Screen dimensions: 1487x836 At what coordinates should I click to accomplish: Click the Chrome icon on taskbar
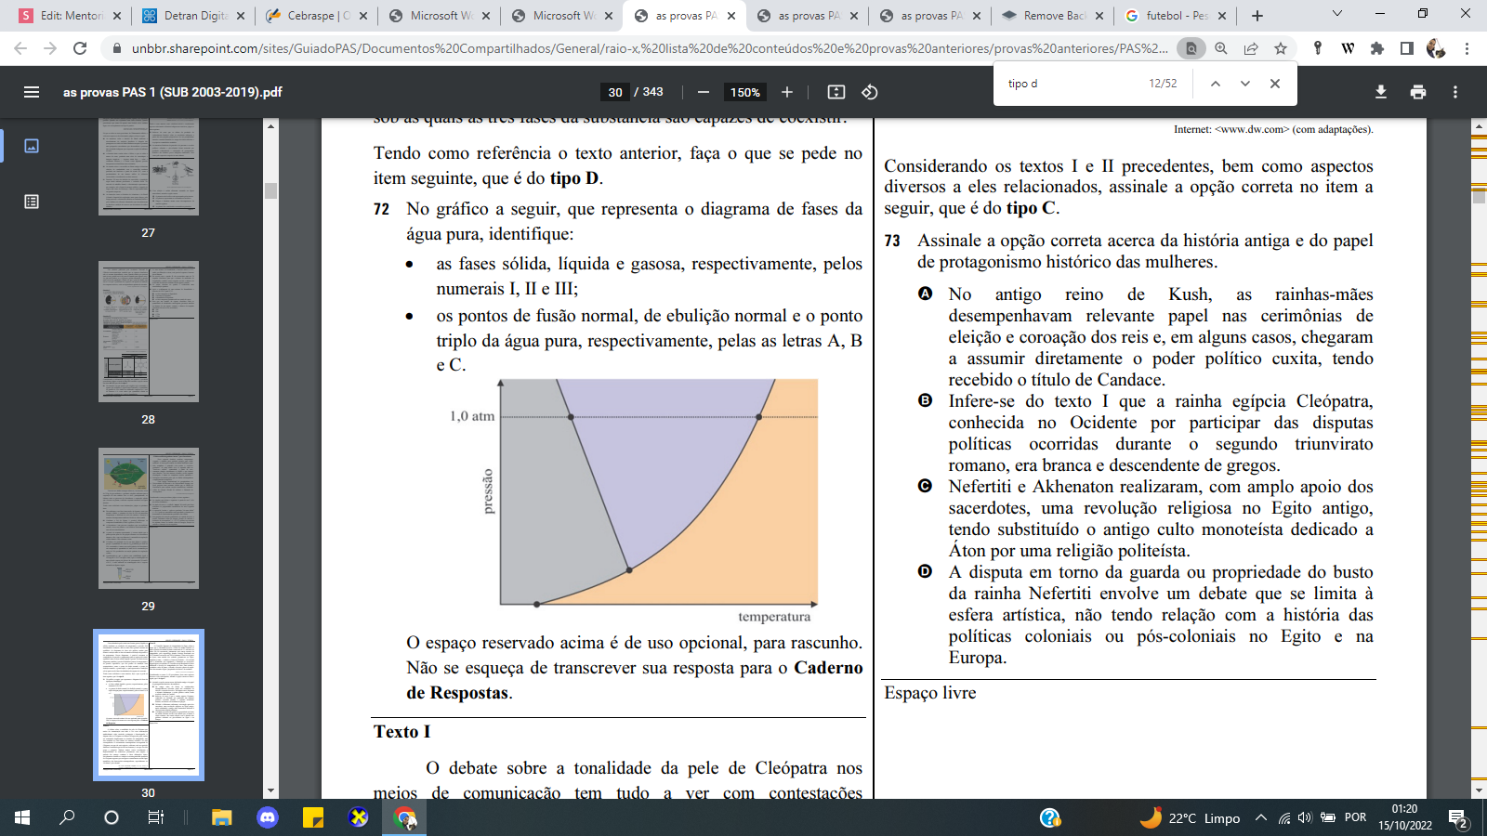click(405, 817)
